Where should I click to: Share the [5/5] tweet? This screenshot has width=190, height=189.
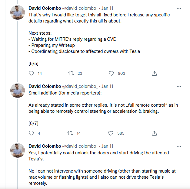154,73
